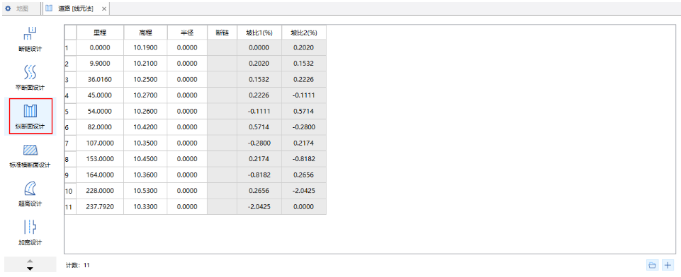Select the 道路 [线元法] tab
This screenshot has height=277, width=681.
point(74,8)
